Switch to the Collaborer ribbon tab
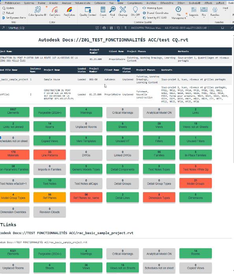The height and width of the screenshot is (274, 234). pyautogui.click(x=100, y=3)
